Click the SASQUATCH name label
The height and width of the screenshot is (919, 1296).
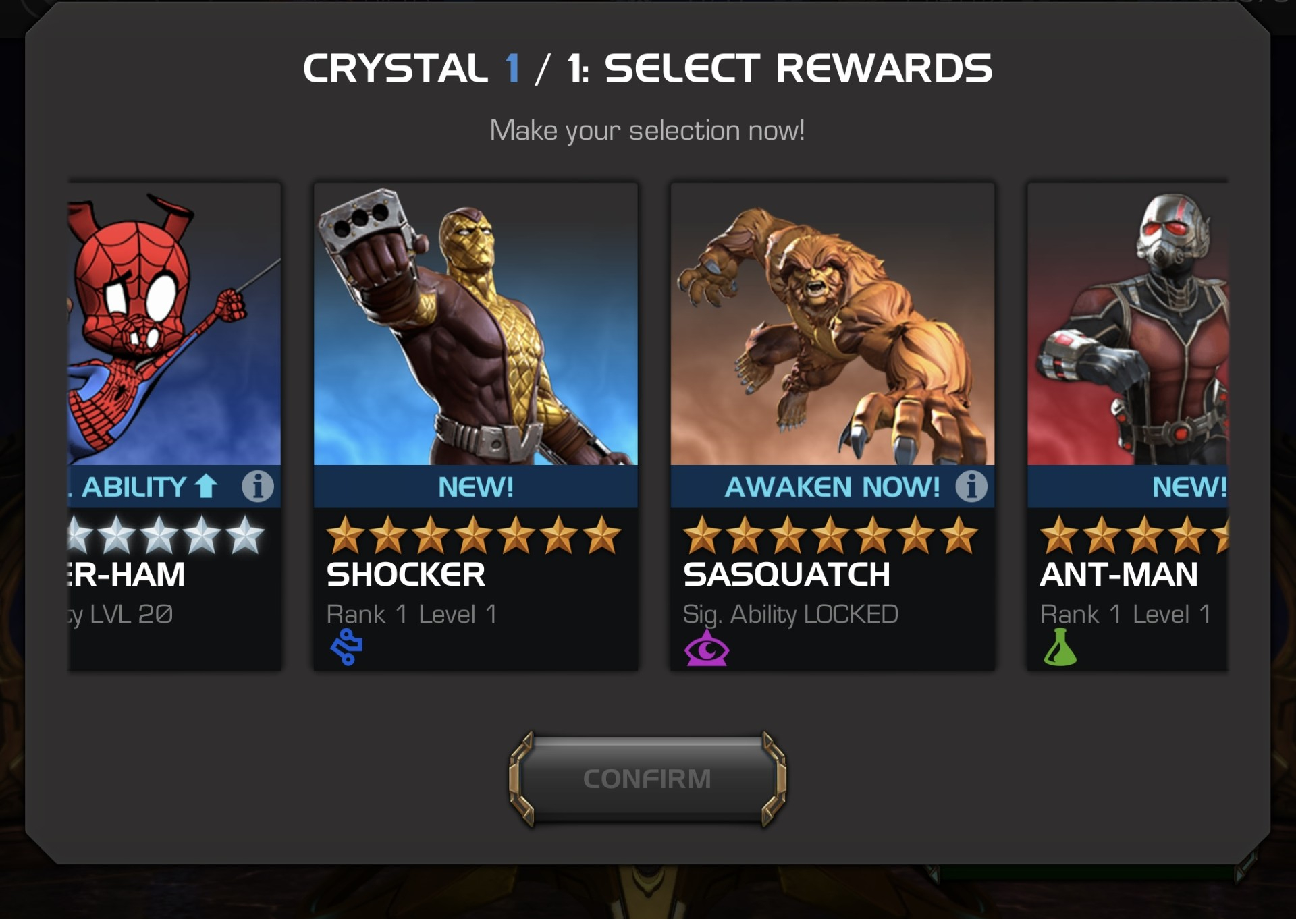786,575
